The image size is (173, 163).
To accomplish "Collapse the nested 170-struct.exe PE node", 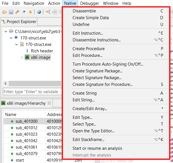I will 16,44.
